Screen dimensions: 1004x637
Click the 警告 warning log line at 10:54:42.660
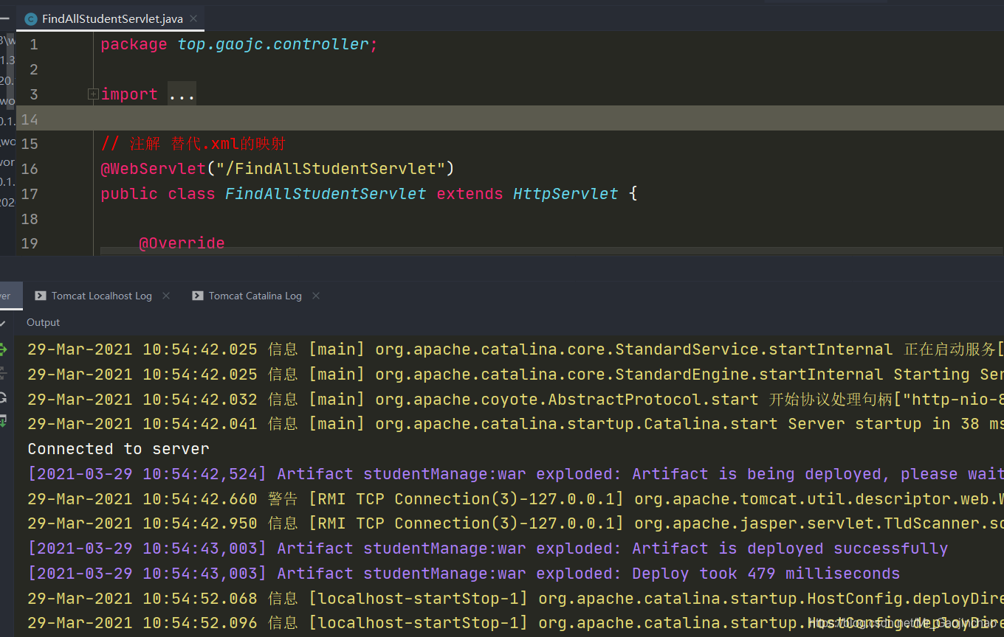click(x=515, y=499)
